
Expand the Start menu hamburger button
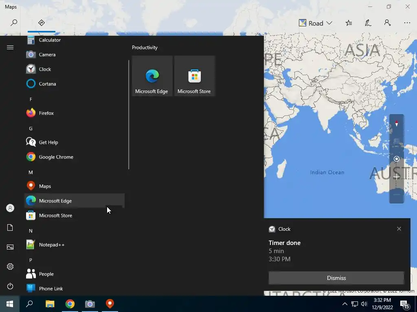[x=10, y=47]
